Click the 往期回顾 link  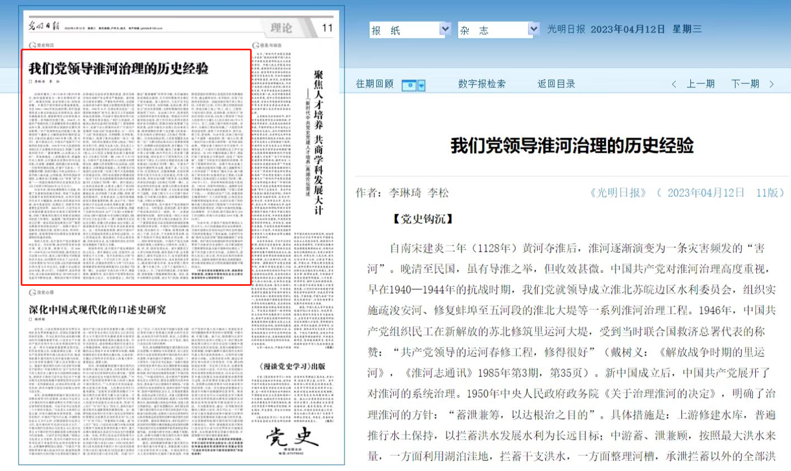(375, 84)
